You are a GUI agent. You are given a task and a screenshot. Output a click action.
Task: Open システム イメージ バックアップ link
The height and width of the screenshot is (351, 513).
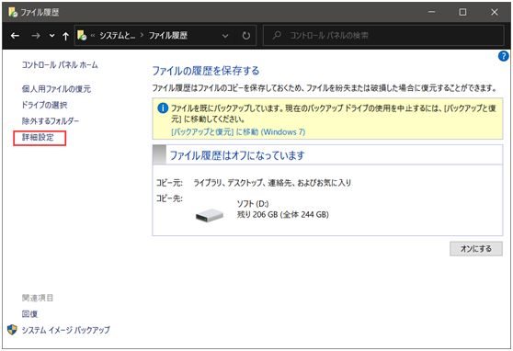(x=66, y=330)
